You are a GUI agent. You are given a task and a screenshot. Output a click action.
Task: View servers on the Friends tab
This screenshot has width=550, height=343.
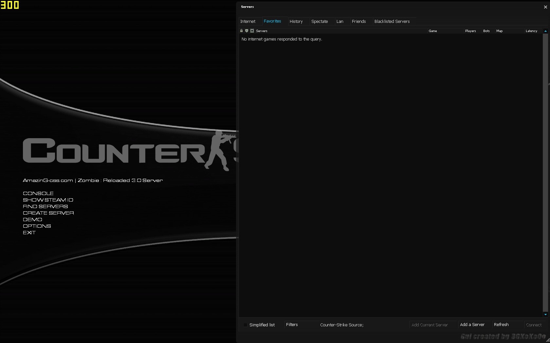359,21
